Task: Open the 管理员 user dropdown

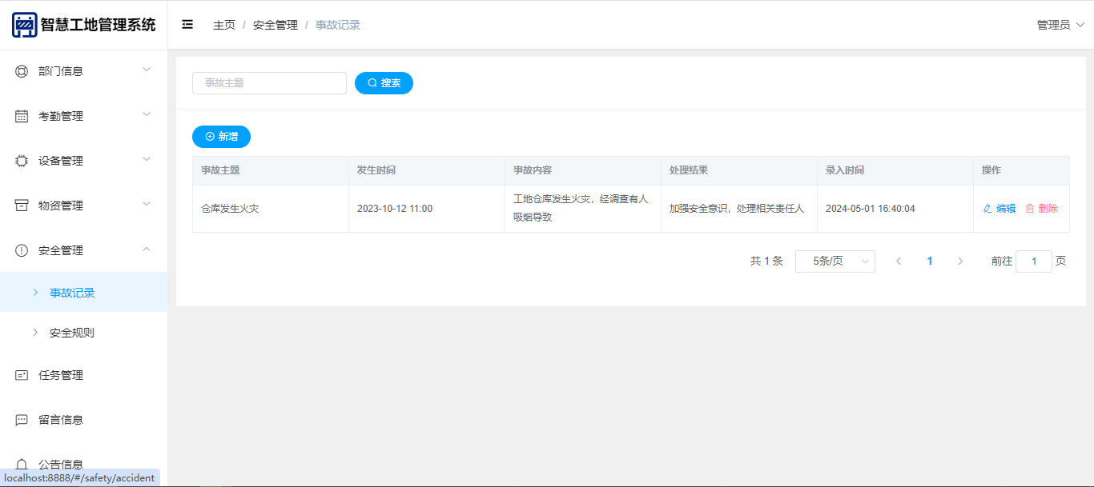Action: point(1060,25)
